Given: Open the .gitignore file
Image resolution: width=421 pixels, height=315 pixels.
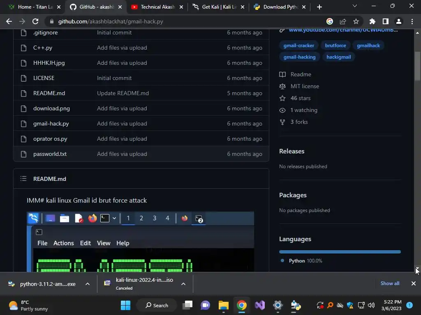Looking at the screenshot, I should (x=45, y=32).
